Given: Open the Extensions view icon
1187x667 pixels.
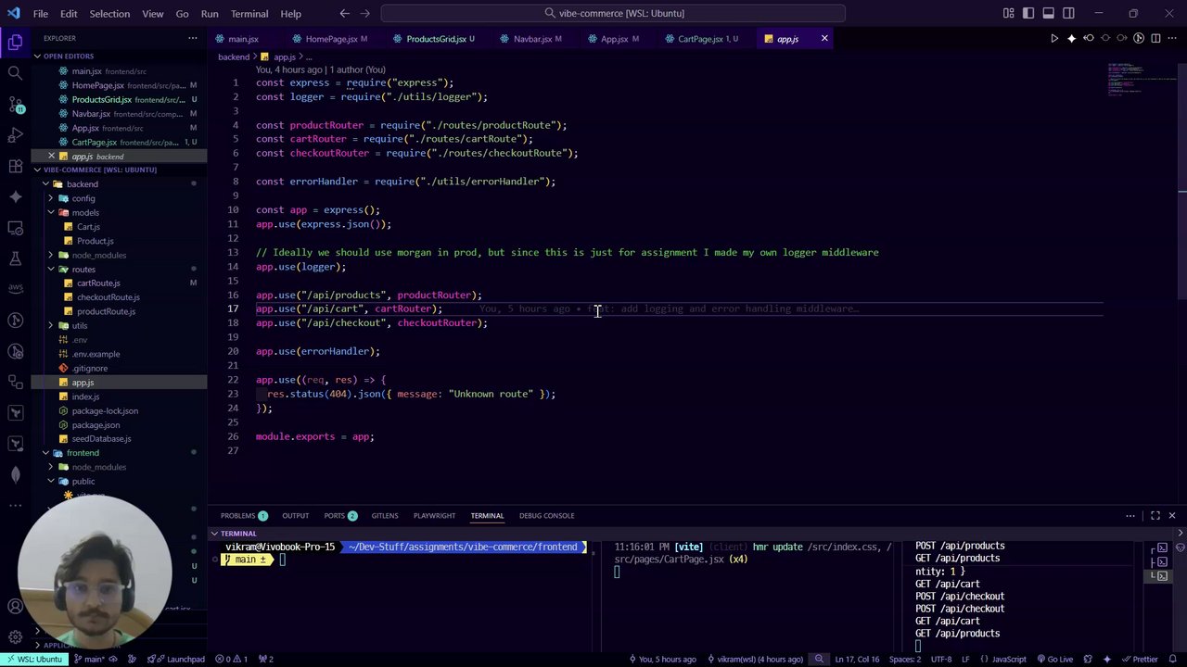Looking at the screenshot, I should (x=15, y=166).
